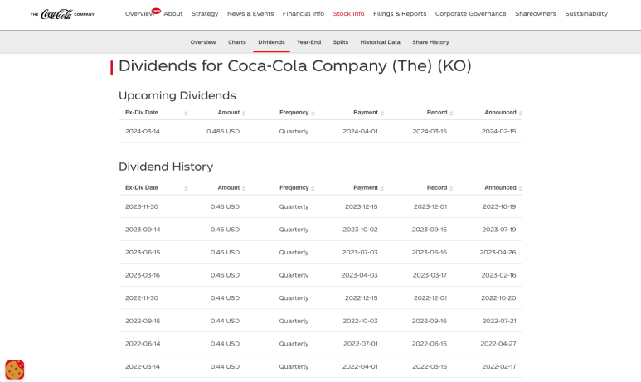
Task: Click payment date 2023-12-15
Action: [x=361, y=206]
